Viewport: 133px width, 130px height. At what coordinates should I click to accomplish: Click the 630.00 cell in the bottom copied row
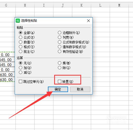pyautogui.click(x=7, y=80)
